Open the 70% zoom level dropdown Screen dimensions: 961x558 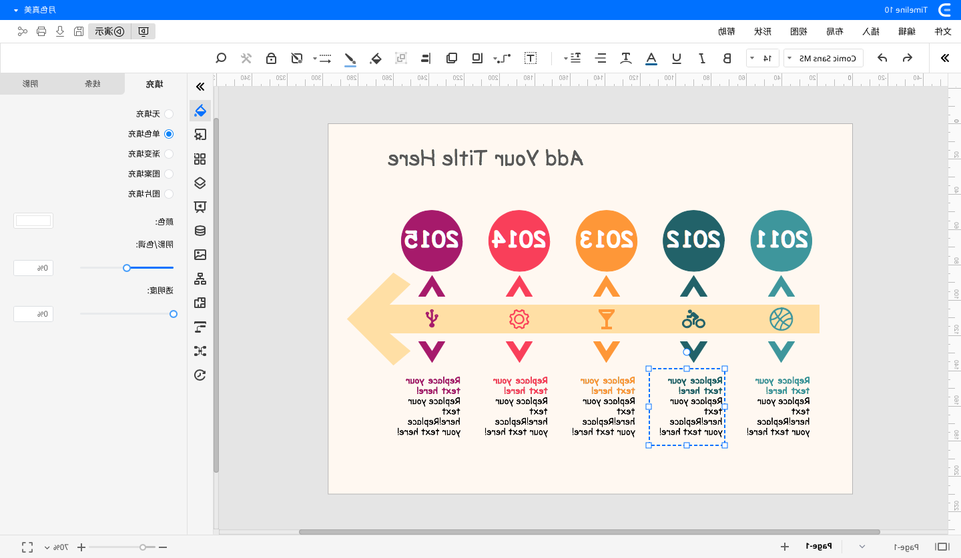[56, 547]
